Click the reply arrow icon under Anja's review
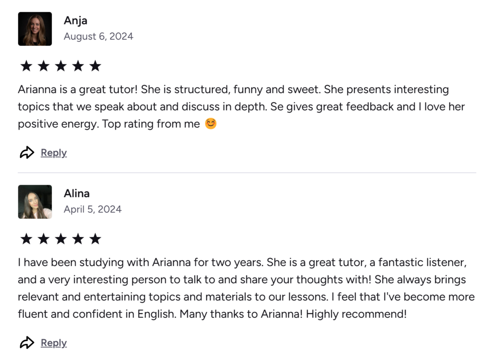The width and height of the screenshot is (484, 357). [x=27, y=152]
